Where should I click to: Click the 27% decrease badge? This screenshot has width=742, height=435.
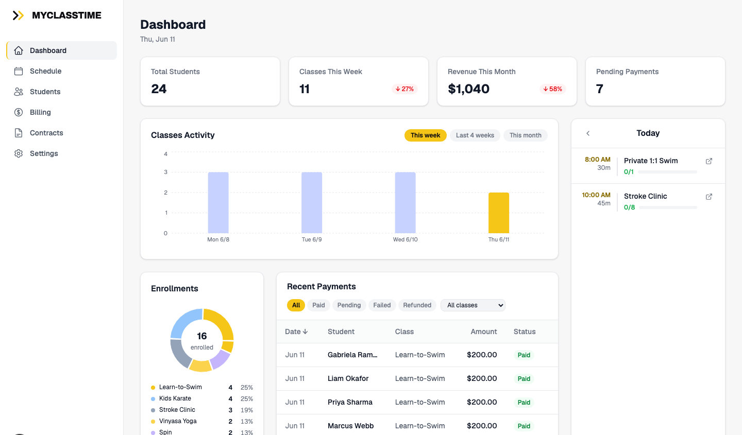[x=404, y=89]
